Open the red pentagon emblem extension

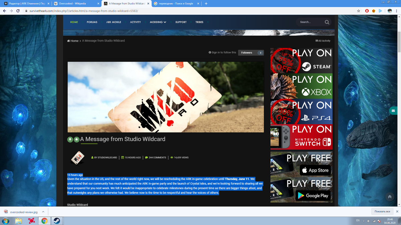click(x=374, y=11)
